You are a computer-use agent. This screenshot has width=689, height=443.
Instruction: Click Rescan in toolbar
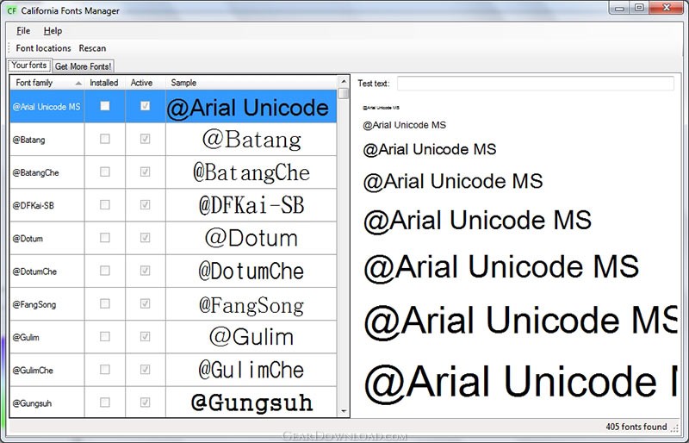(x=92, y=48)
